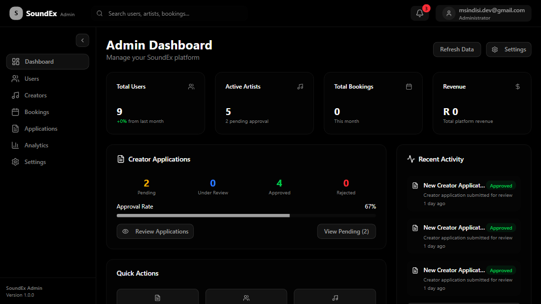Click the notification bell icon
541x304 pixels.
click(419, 13)
